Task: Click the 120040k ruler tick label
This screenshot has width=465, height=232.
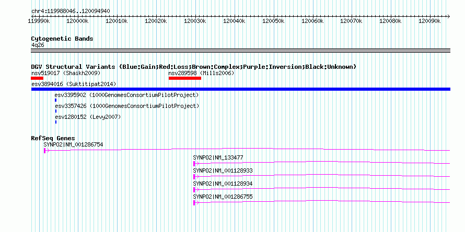Action: click(x=234, y=21)
